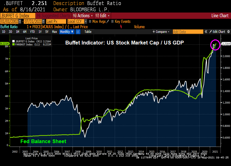Click the pink circle annotation on chart
231x166 pixels.
pos(215,45)
